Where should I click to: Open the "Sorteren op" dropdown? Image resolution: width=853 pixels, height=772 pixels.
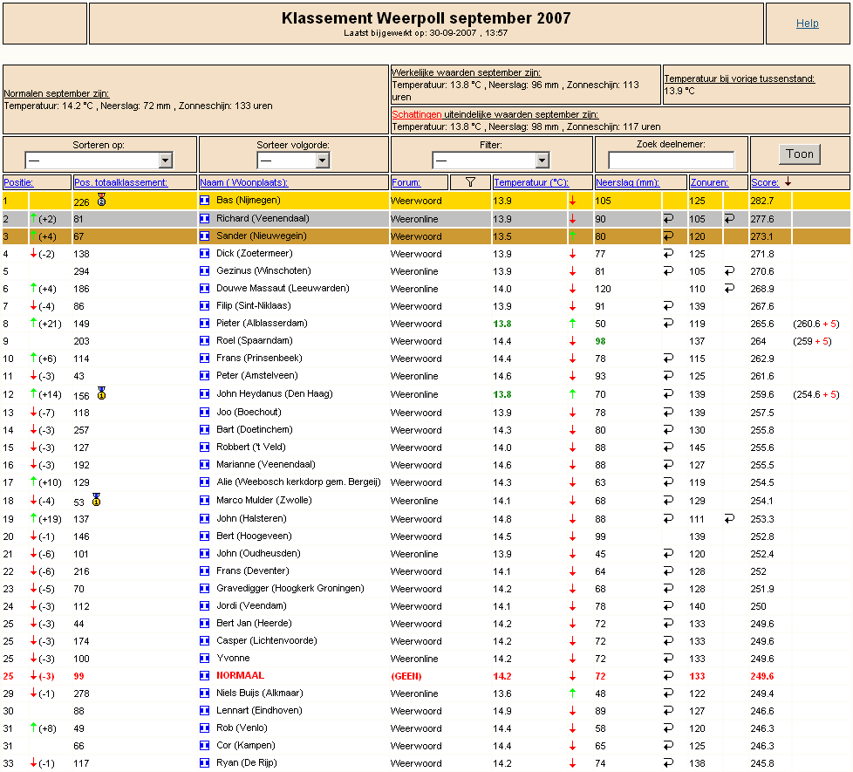pos(99,160)
